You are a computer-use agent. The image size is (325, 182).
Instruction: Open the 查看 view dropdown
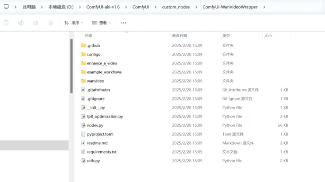(101, 23)
